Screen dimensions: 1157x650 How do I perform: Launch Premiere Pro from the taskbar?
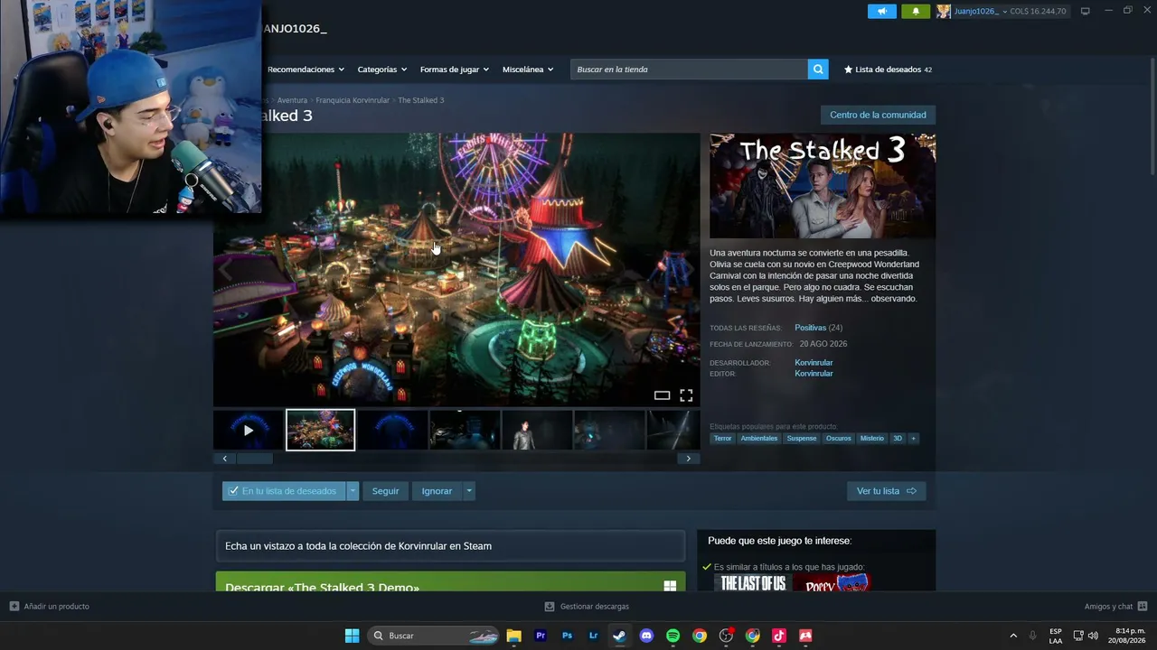(x=541, y=636)
